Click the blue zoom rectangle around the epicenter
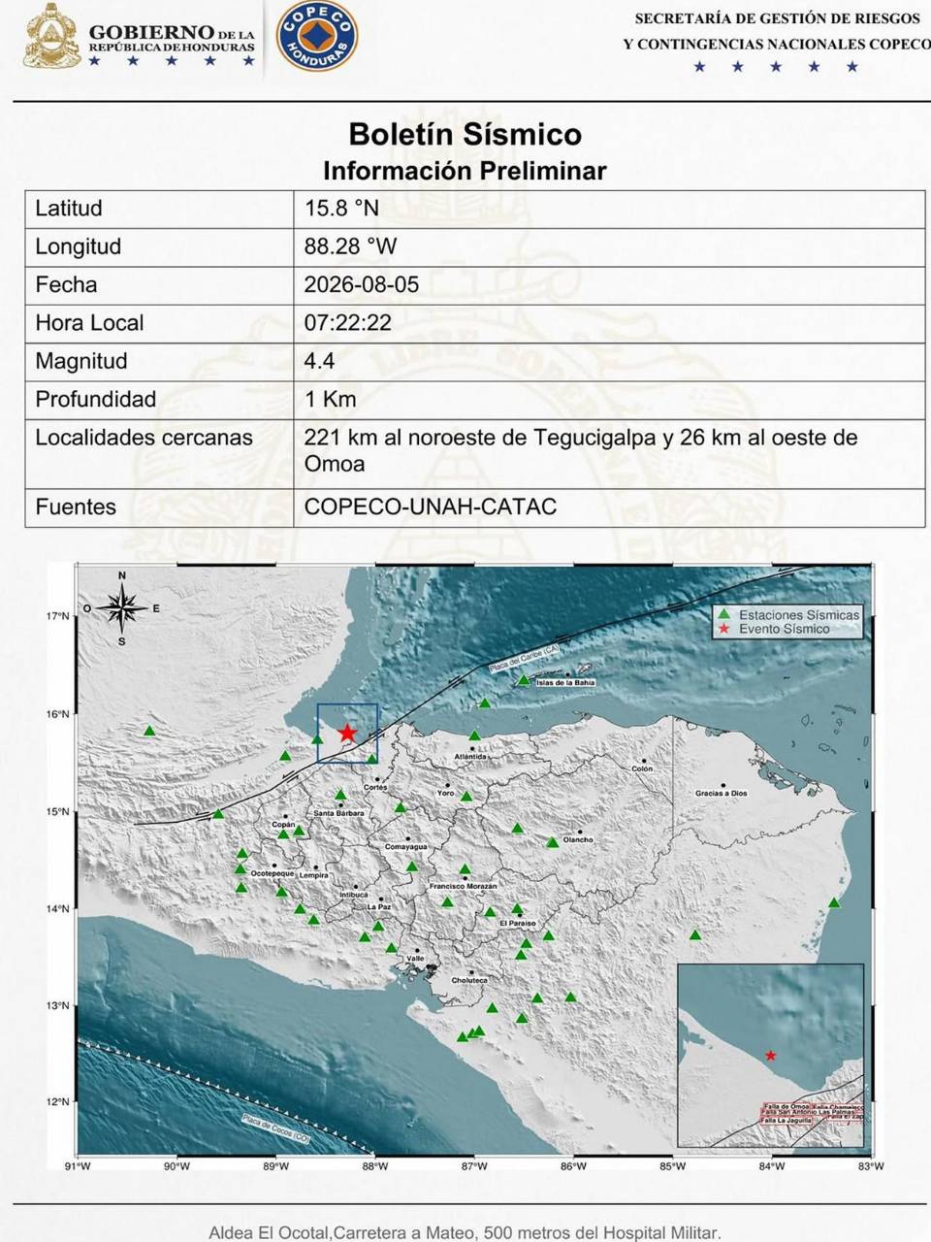Image resolution: width=931 pixels, height=1242 pixels. [347, 733]
